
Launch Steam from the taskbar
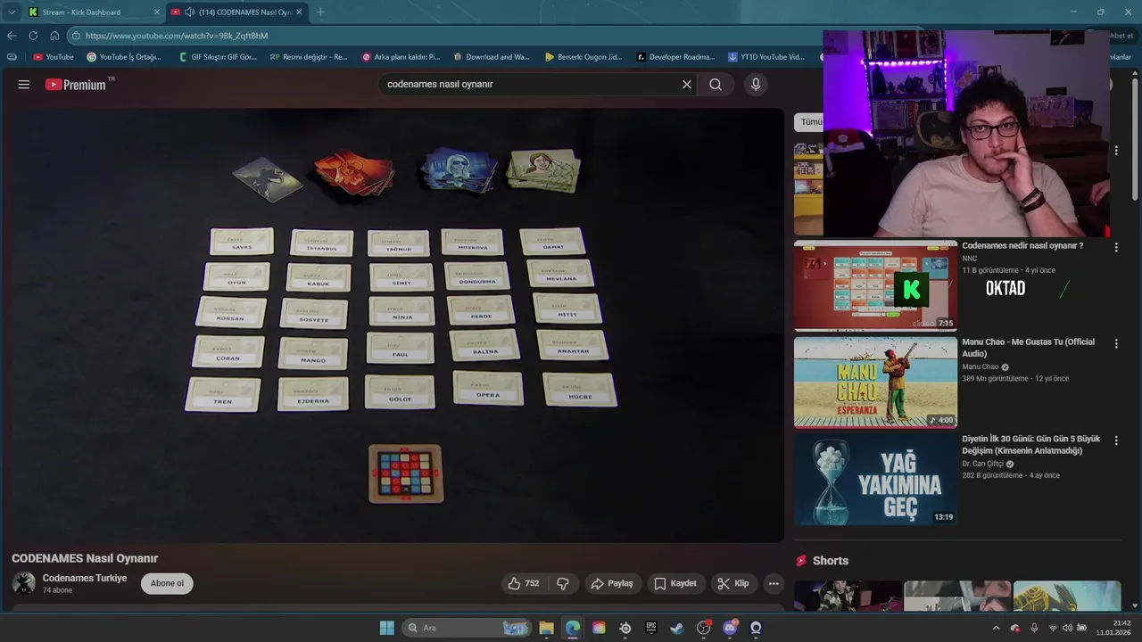[x=677, y=628]
